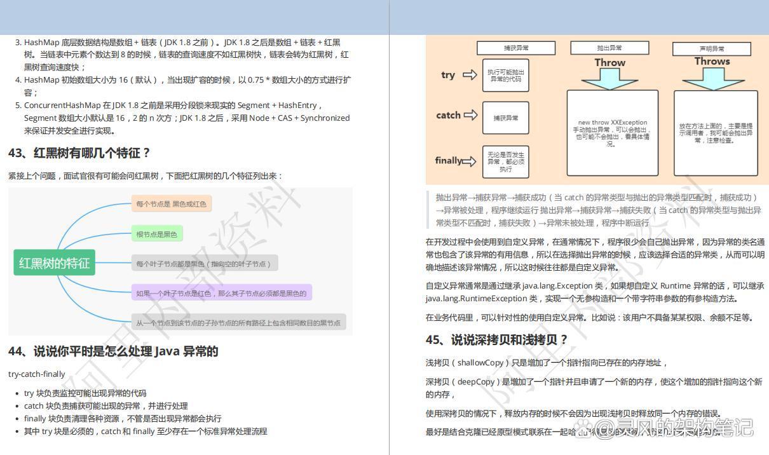Select list item 4 about HashMap 初始数组大小
Screen dimensions: 769x455
[182, 86]
